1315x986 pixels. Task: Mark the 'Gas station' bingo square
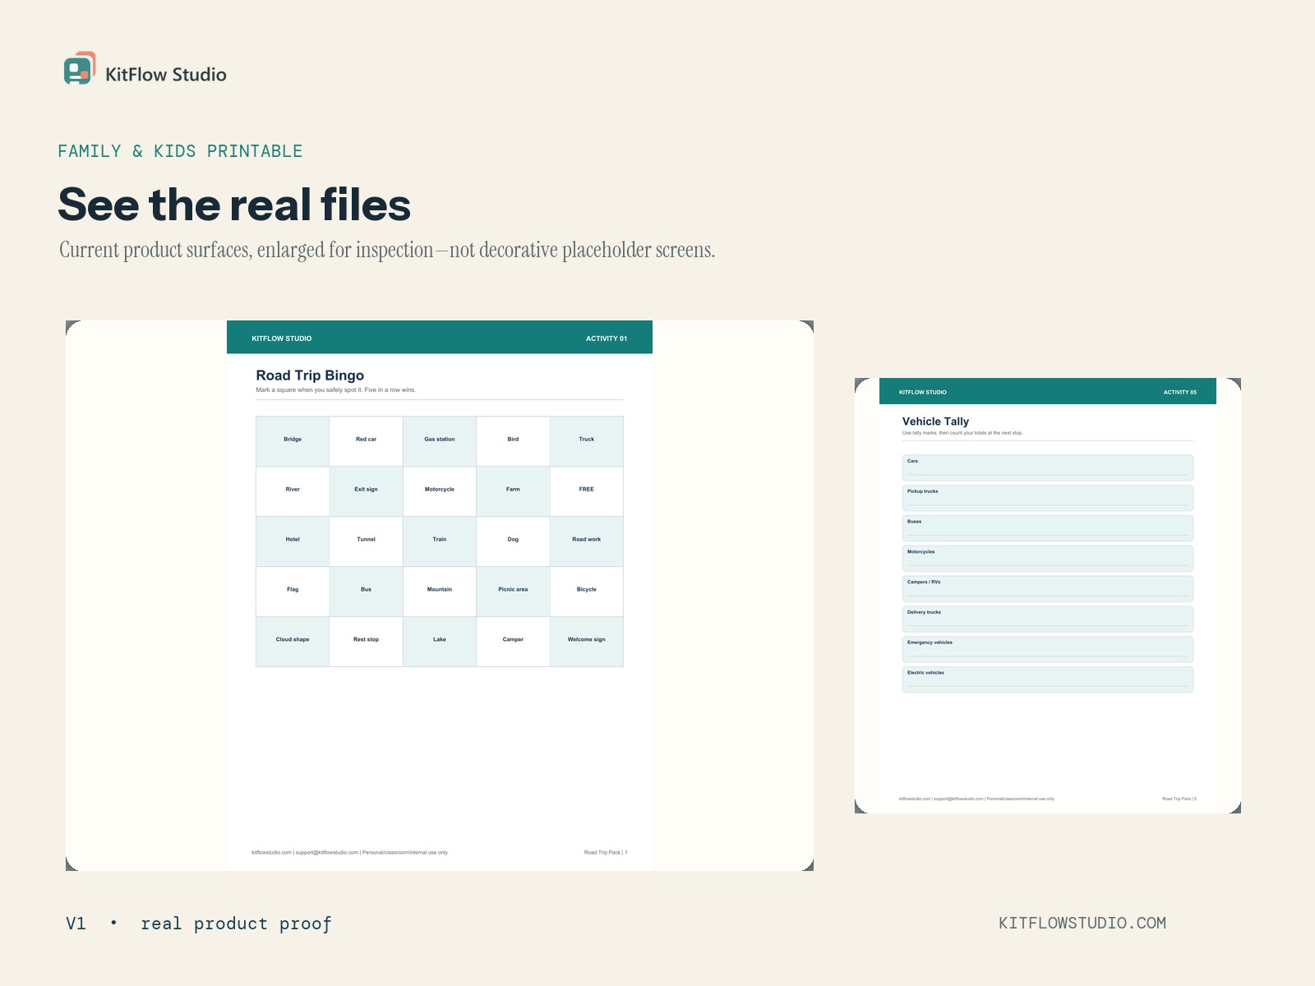tap(440, 441)
